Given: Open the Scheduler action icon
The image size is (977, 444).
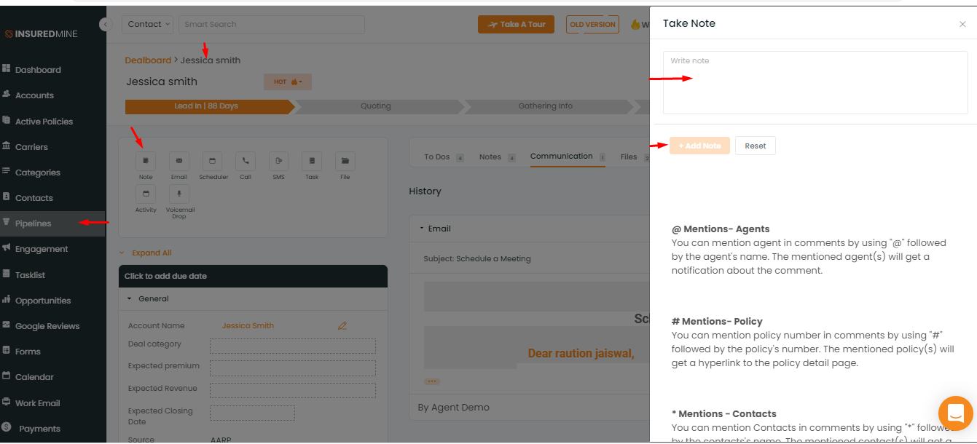Looking at the screenshot, I should point(213,160).
